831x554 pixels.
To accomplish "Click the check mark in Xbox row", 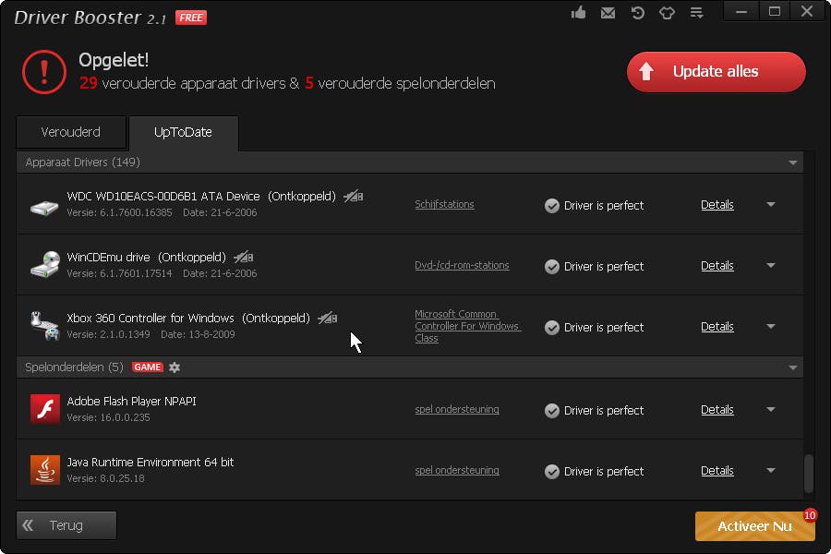I will [x=552, y=328].
